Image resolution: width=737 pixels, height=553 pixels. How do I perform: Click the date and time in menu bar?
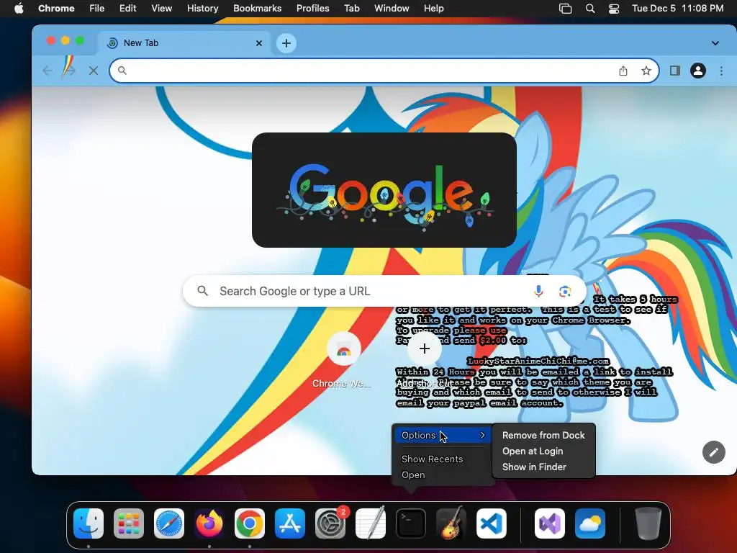tap(677, 9)
